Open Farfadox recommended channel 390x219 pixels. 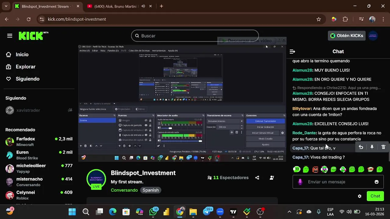point(39,141)
